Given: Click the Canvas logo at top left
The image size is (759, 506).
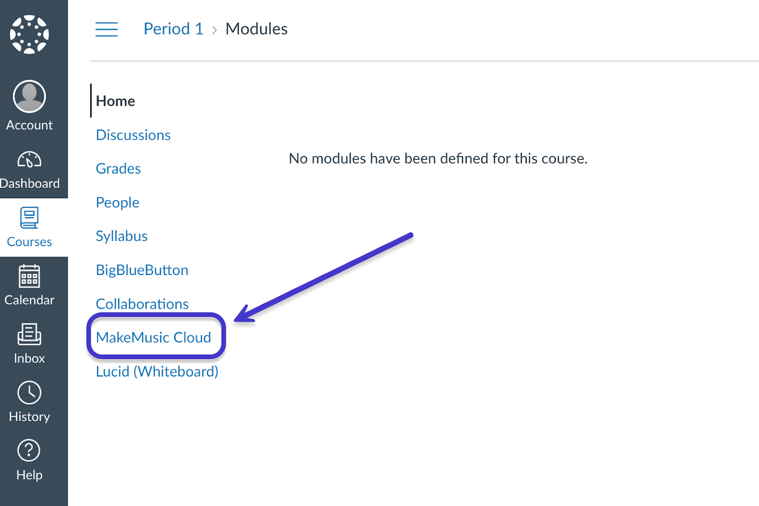Looking at the screenshot, I should point(29,33).
